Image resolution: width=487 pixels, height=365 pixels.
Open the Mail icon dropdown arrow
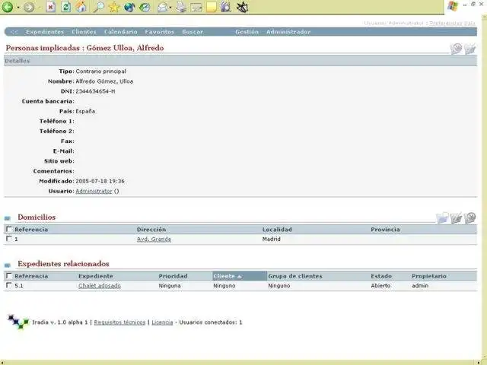[x=170, y=7]
